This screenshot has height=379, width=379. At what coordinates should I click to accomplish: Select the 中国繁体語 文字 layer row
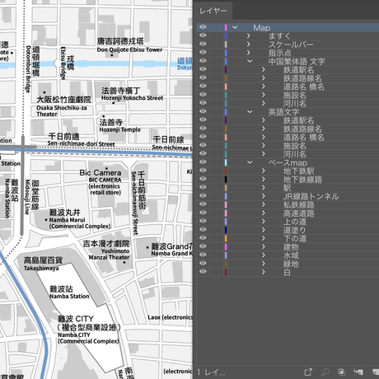point(288,61)
